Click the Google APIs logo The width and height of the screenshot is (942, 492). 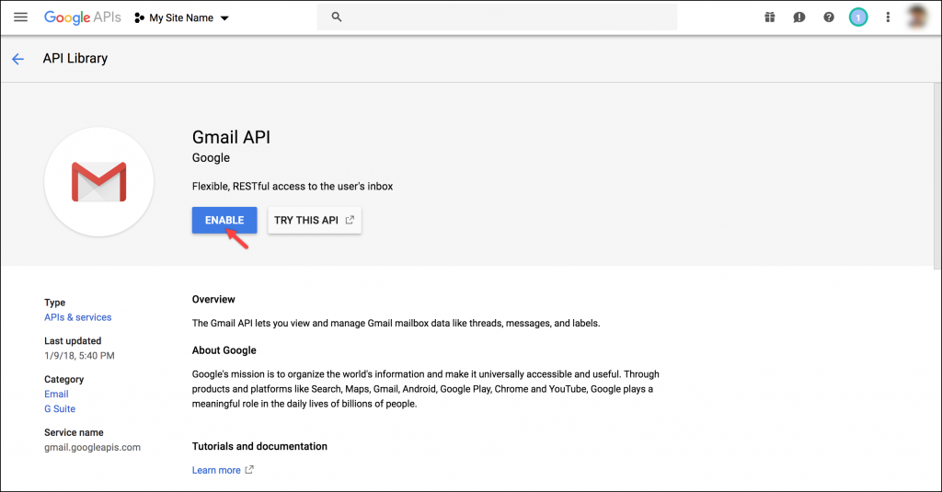pos(82,17)
